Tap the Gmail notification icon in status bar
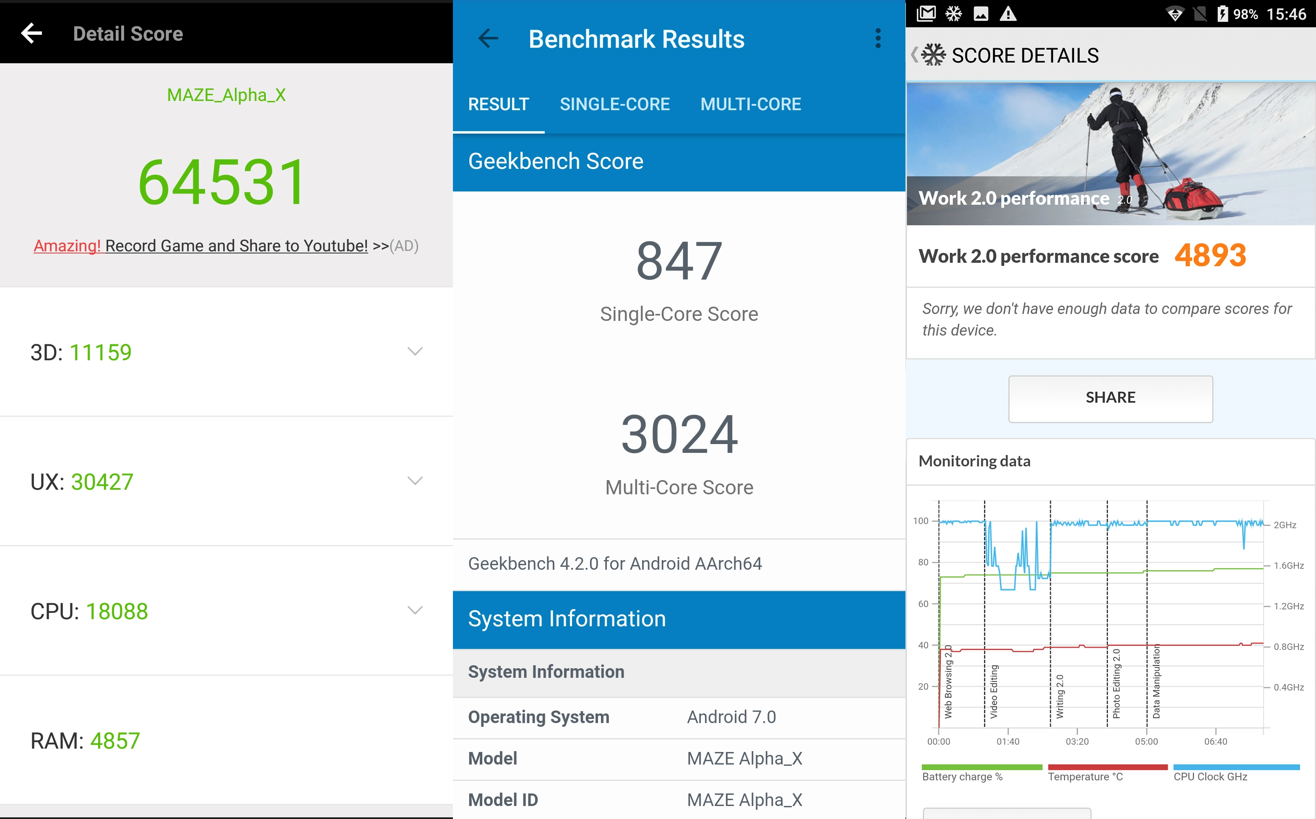The width and height of the screenshot is (1316, 819). point(926,13)
